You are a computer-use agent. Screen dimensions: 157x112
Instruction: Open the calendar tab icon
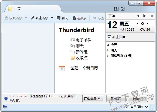(116, 9)
